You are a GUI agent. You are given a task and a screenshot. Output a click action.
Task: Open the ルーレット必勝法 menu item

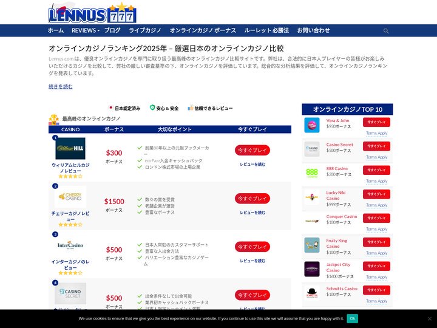(266, 30)
